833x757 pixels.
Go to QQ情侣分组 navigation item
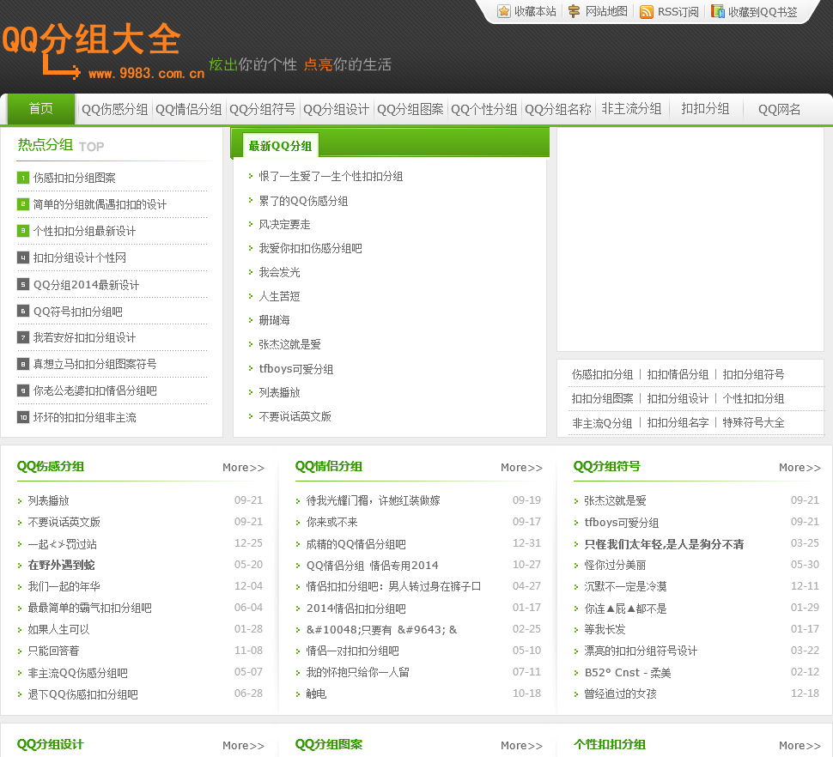pyautogui.click(x=189, y=109)
